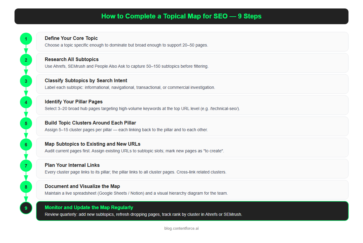Viewport: 363px width, 243px height.
Task: Select the step 5 circle icon
Action: point(26,123)
